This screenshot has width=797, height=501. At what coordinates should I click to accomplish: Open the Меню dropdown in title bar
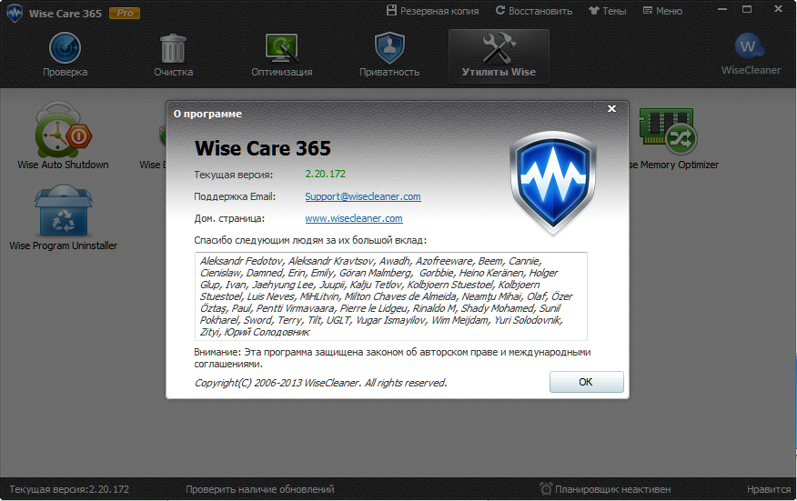[662, 11]
